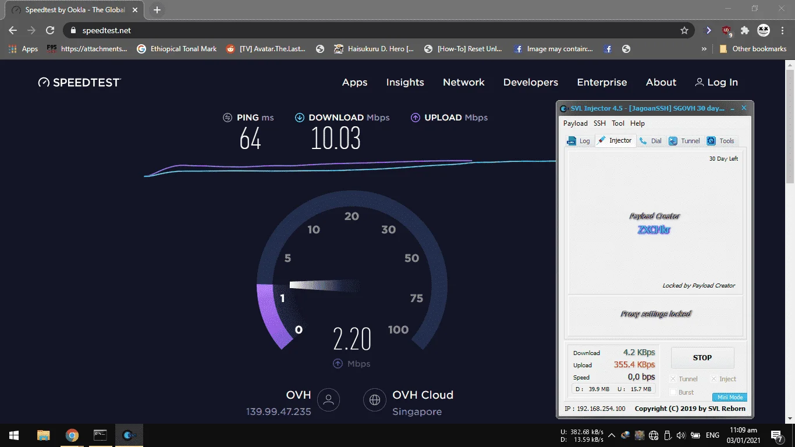
Task: Open the Windows Start menu
Action: [13, 435]
